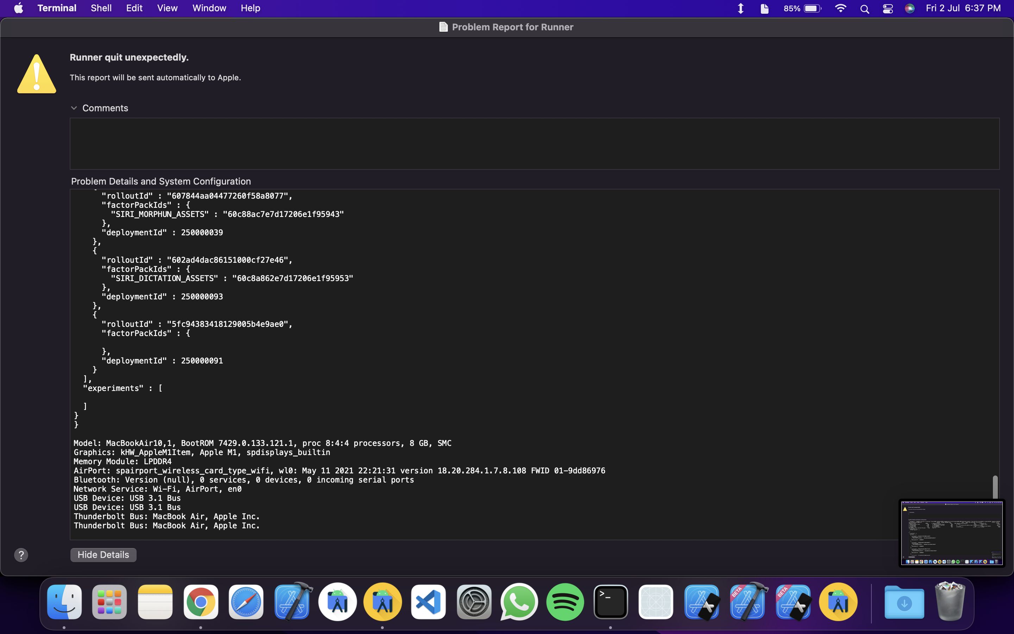This screenshot has width=1014, height=634.
Task: Open Terminal from the Dock
Action: pyautogui.click(x=610, y=602)
